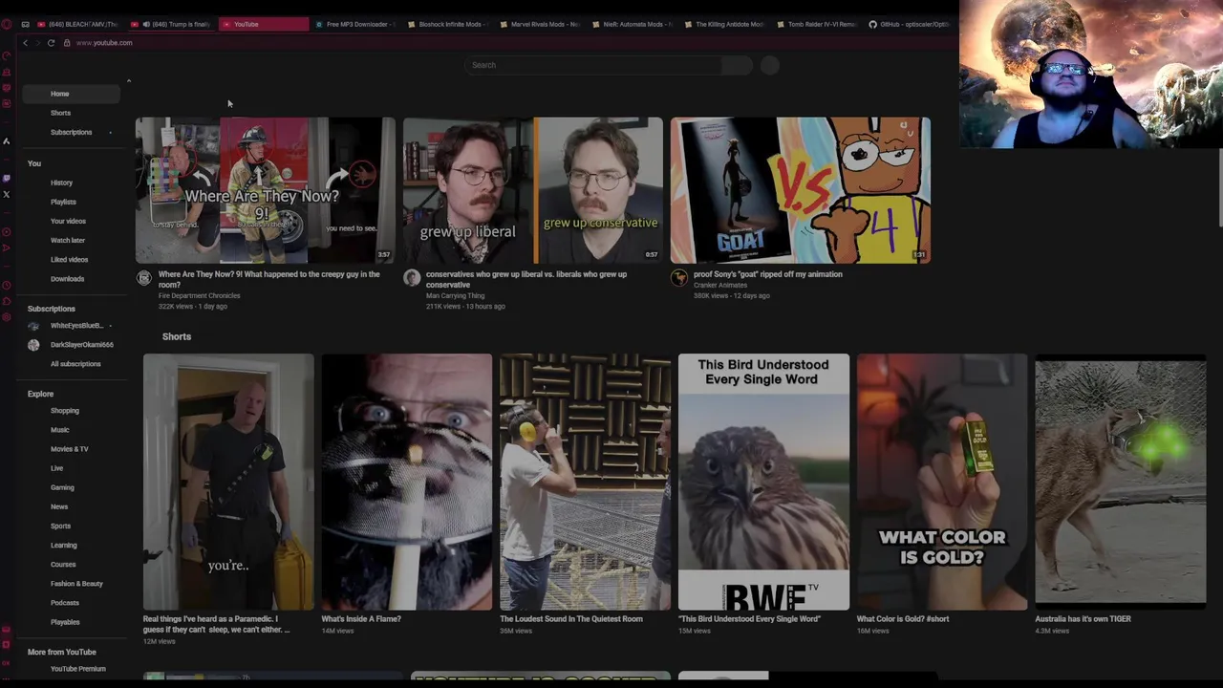Open Cranker Animates channel avatar

(x=679, y=278)
